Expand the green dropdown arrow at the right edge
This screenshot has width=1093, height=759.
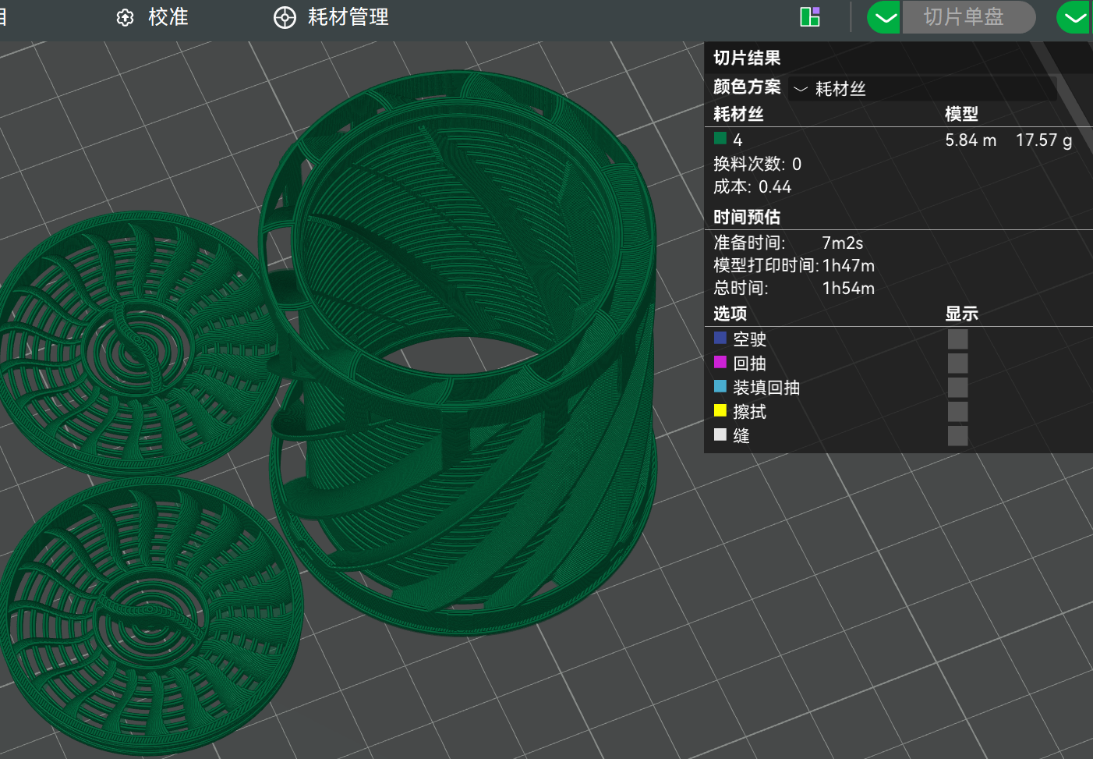coord(1075,17)
